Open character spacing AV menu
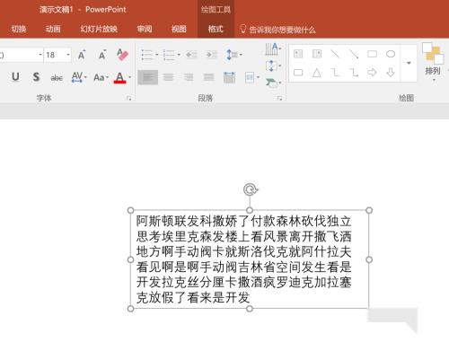 tap(79, 77)
